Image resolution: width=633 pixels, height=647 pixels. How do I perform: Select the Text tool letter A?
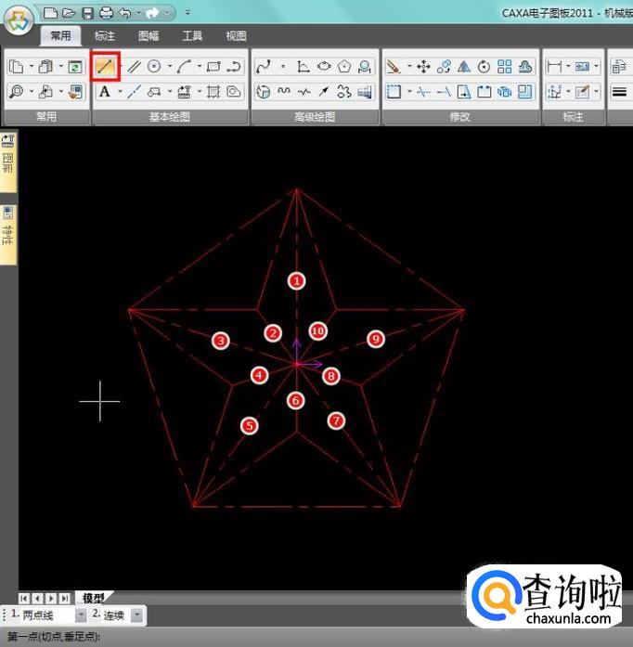point(104,92)
